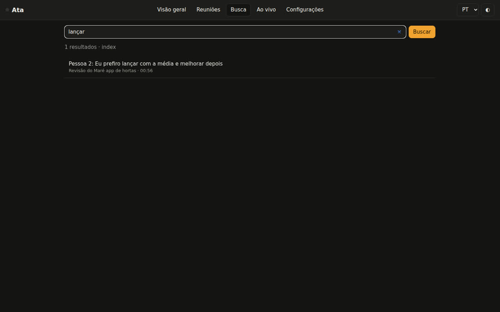Viewport: 500px width, 312px height.
Task: Select the Busca tab
Action: (x=238, y=10)
